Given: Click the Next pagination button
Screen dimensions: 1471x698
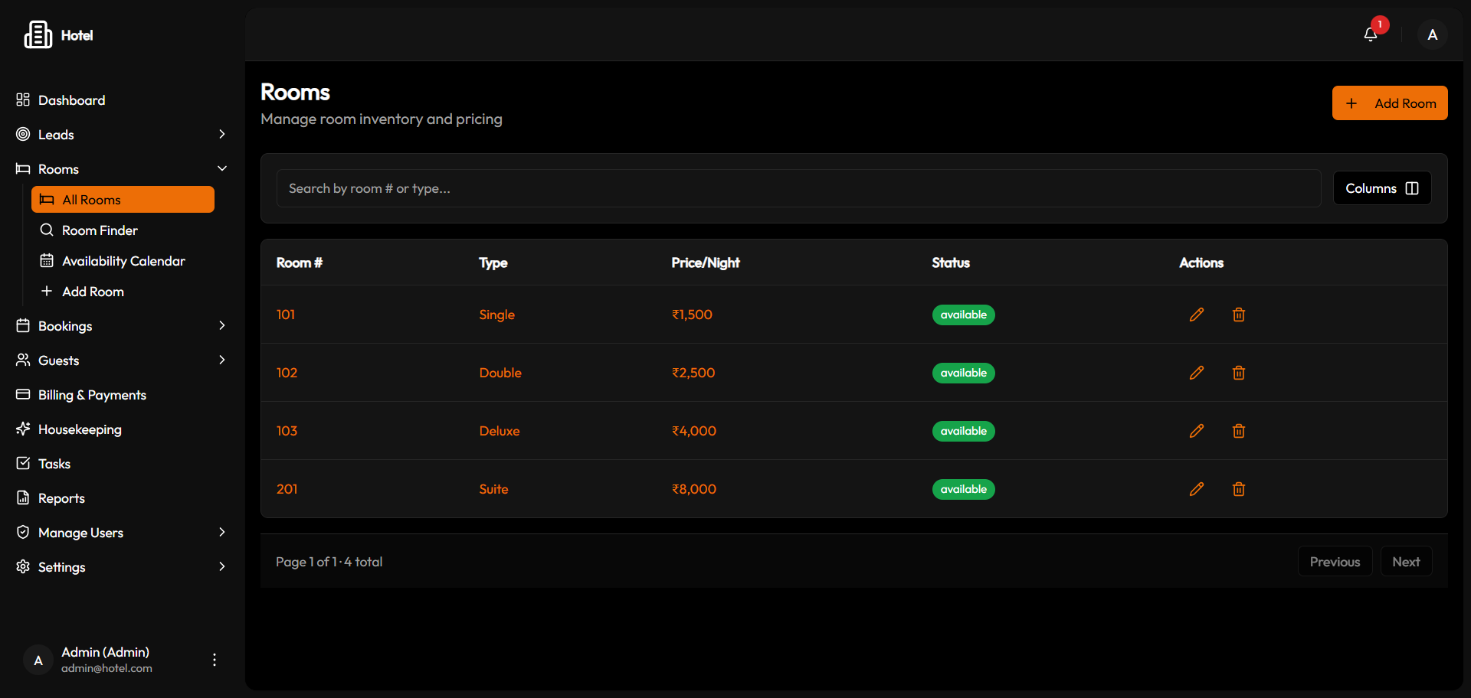Looking at the screenshot, I should coord(1405,562).
